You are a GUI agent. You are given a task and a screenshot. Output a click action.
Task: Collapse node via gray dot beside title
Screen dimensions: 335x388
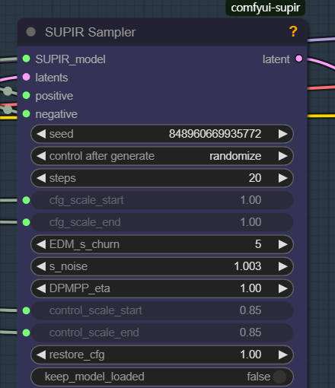coord(31,32)
